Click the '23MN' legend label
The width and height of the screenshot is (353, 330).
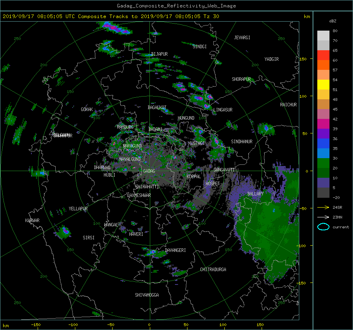tap(337, 217)
